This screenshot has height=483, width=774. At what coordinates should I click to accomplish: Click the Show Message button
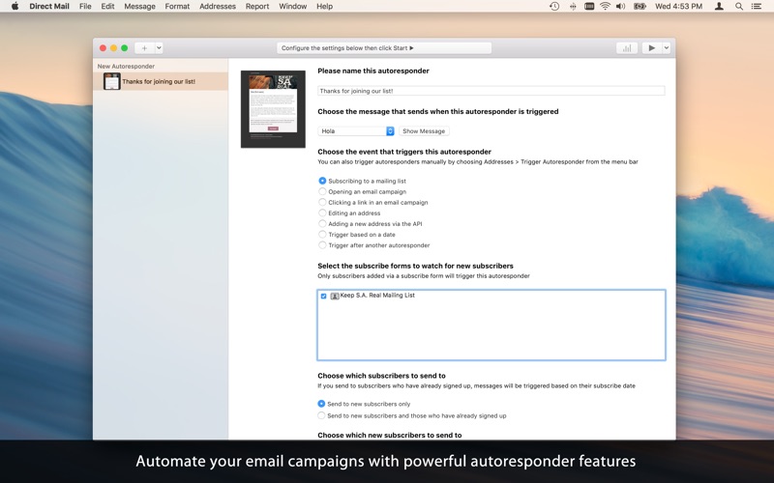click(424, 131)
